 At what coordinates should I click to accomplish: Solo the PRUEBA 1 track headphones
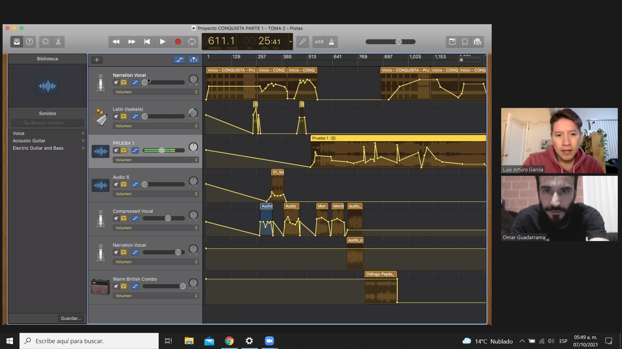pos(124,150)
